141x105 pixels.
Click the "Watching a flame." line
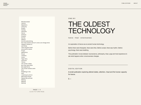(x=26, y=76)
